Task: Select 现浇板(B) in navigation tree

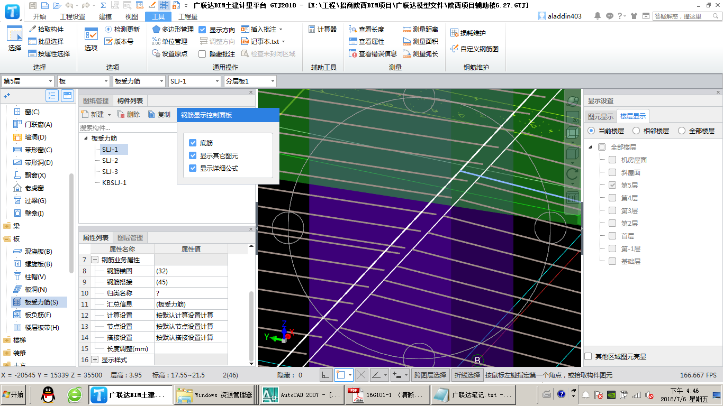Action: click(39, 252)
